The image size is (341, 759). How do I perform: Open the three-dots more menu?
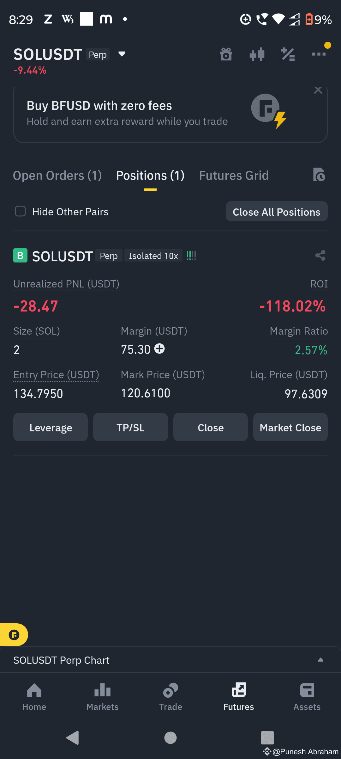(319, 54)
